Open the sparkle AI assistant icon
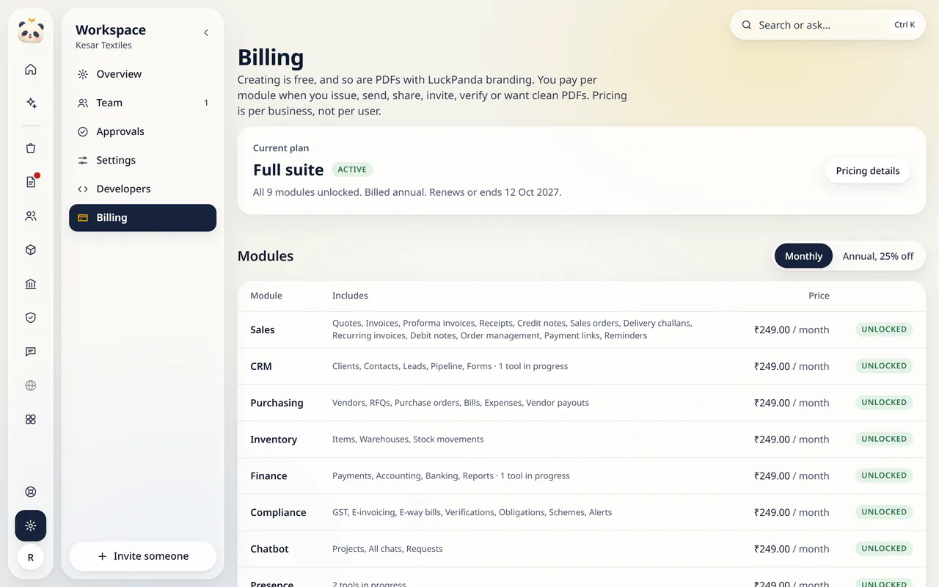The image size is (939, 587). click(x=31, y=103)
